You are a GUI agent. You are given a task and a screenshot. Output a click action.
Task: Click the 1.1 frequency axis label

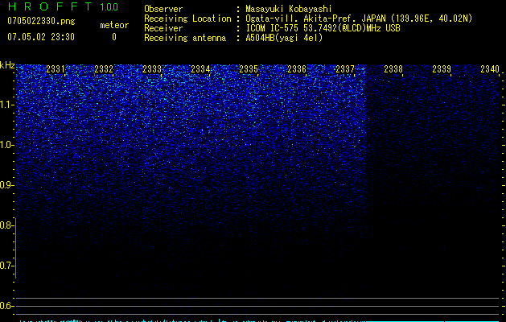click(x=6, y=105)
